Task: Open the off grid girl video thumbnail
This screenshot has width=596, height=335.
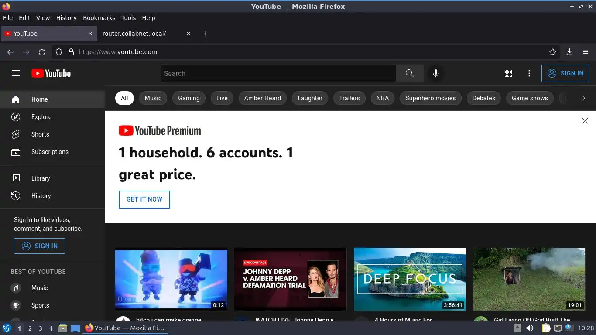Action: pos(529,279)
